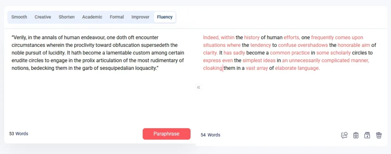The image size is (391, 154).
Task: Click the red Paraphrase button
Action: pos(166,134)
